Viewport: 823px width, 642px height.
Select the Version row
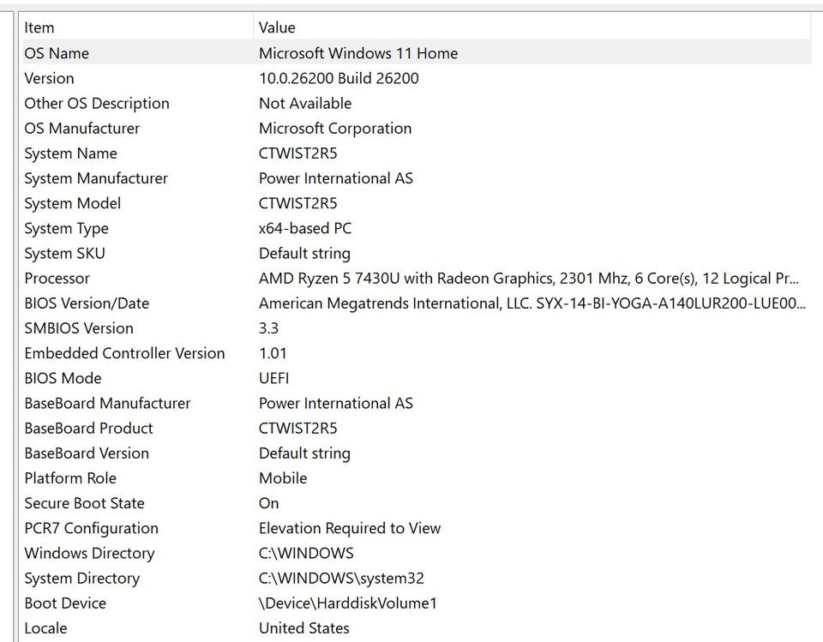tap(49, 78)
